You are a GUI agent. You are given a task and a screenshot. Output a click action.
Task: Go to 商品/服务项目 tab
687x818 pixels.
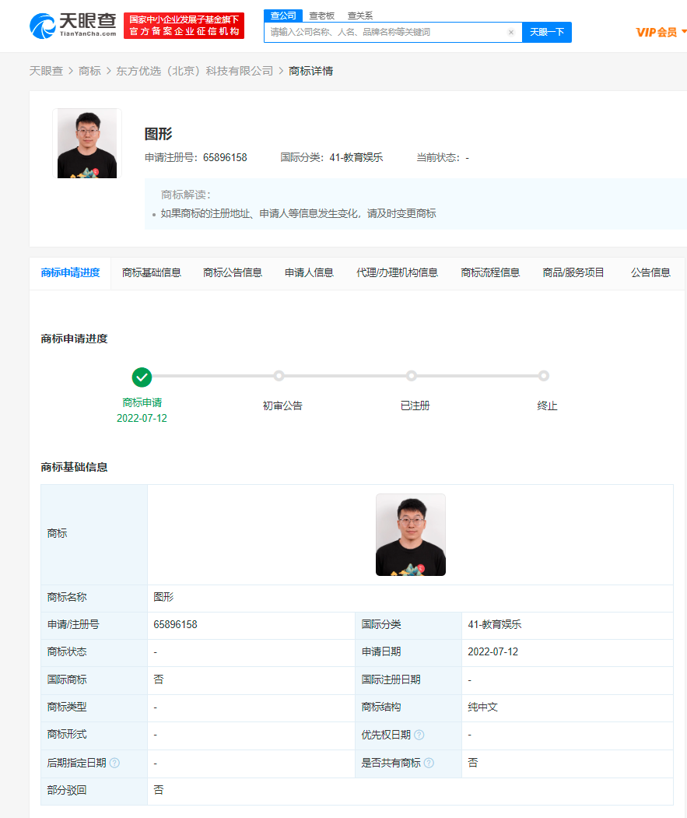click(573, 272)
